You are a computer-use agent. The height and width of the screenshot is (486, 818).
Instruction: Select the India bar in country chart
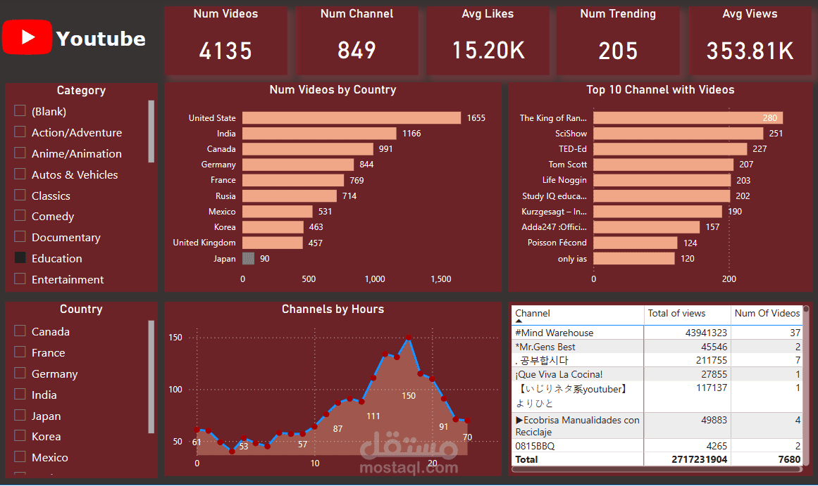pos(319,134)
